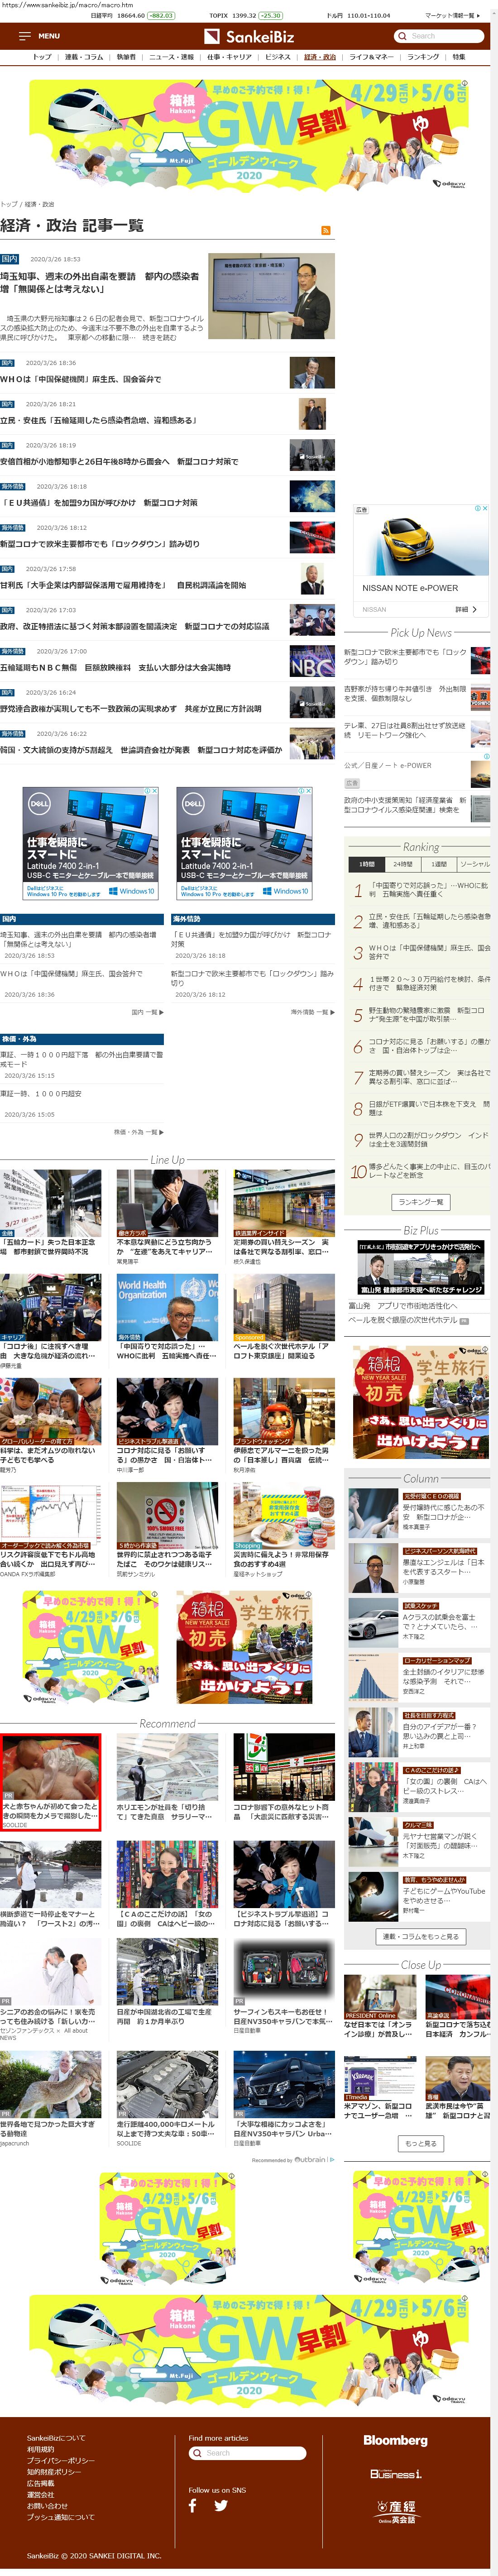Open the Bloomberg logo link in footer

tap(395, 2441)
